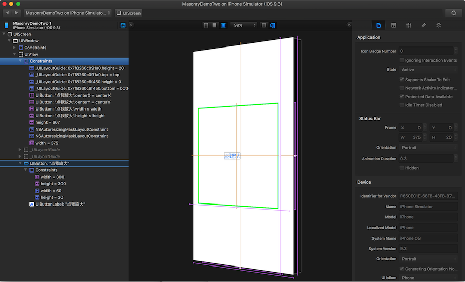Open the Attributes inspector tab
This screenshot has height=282, width=465.
pos(408,25)
